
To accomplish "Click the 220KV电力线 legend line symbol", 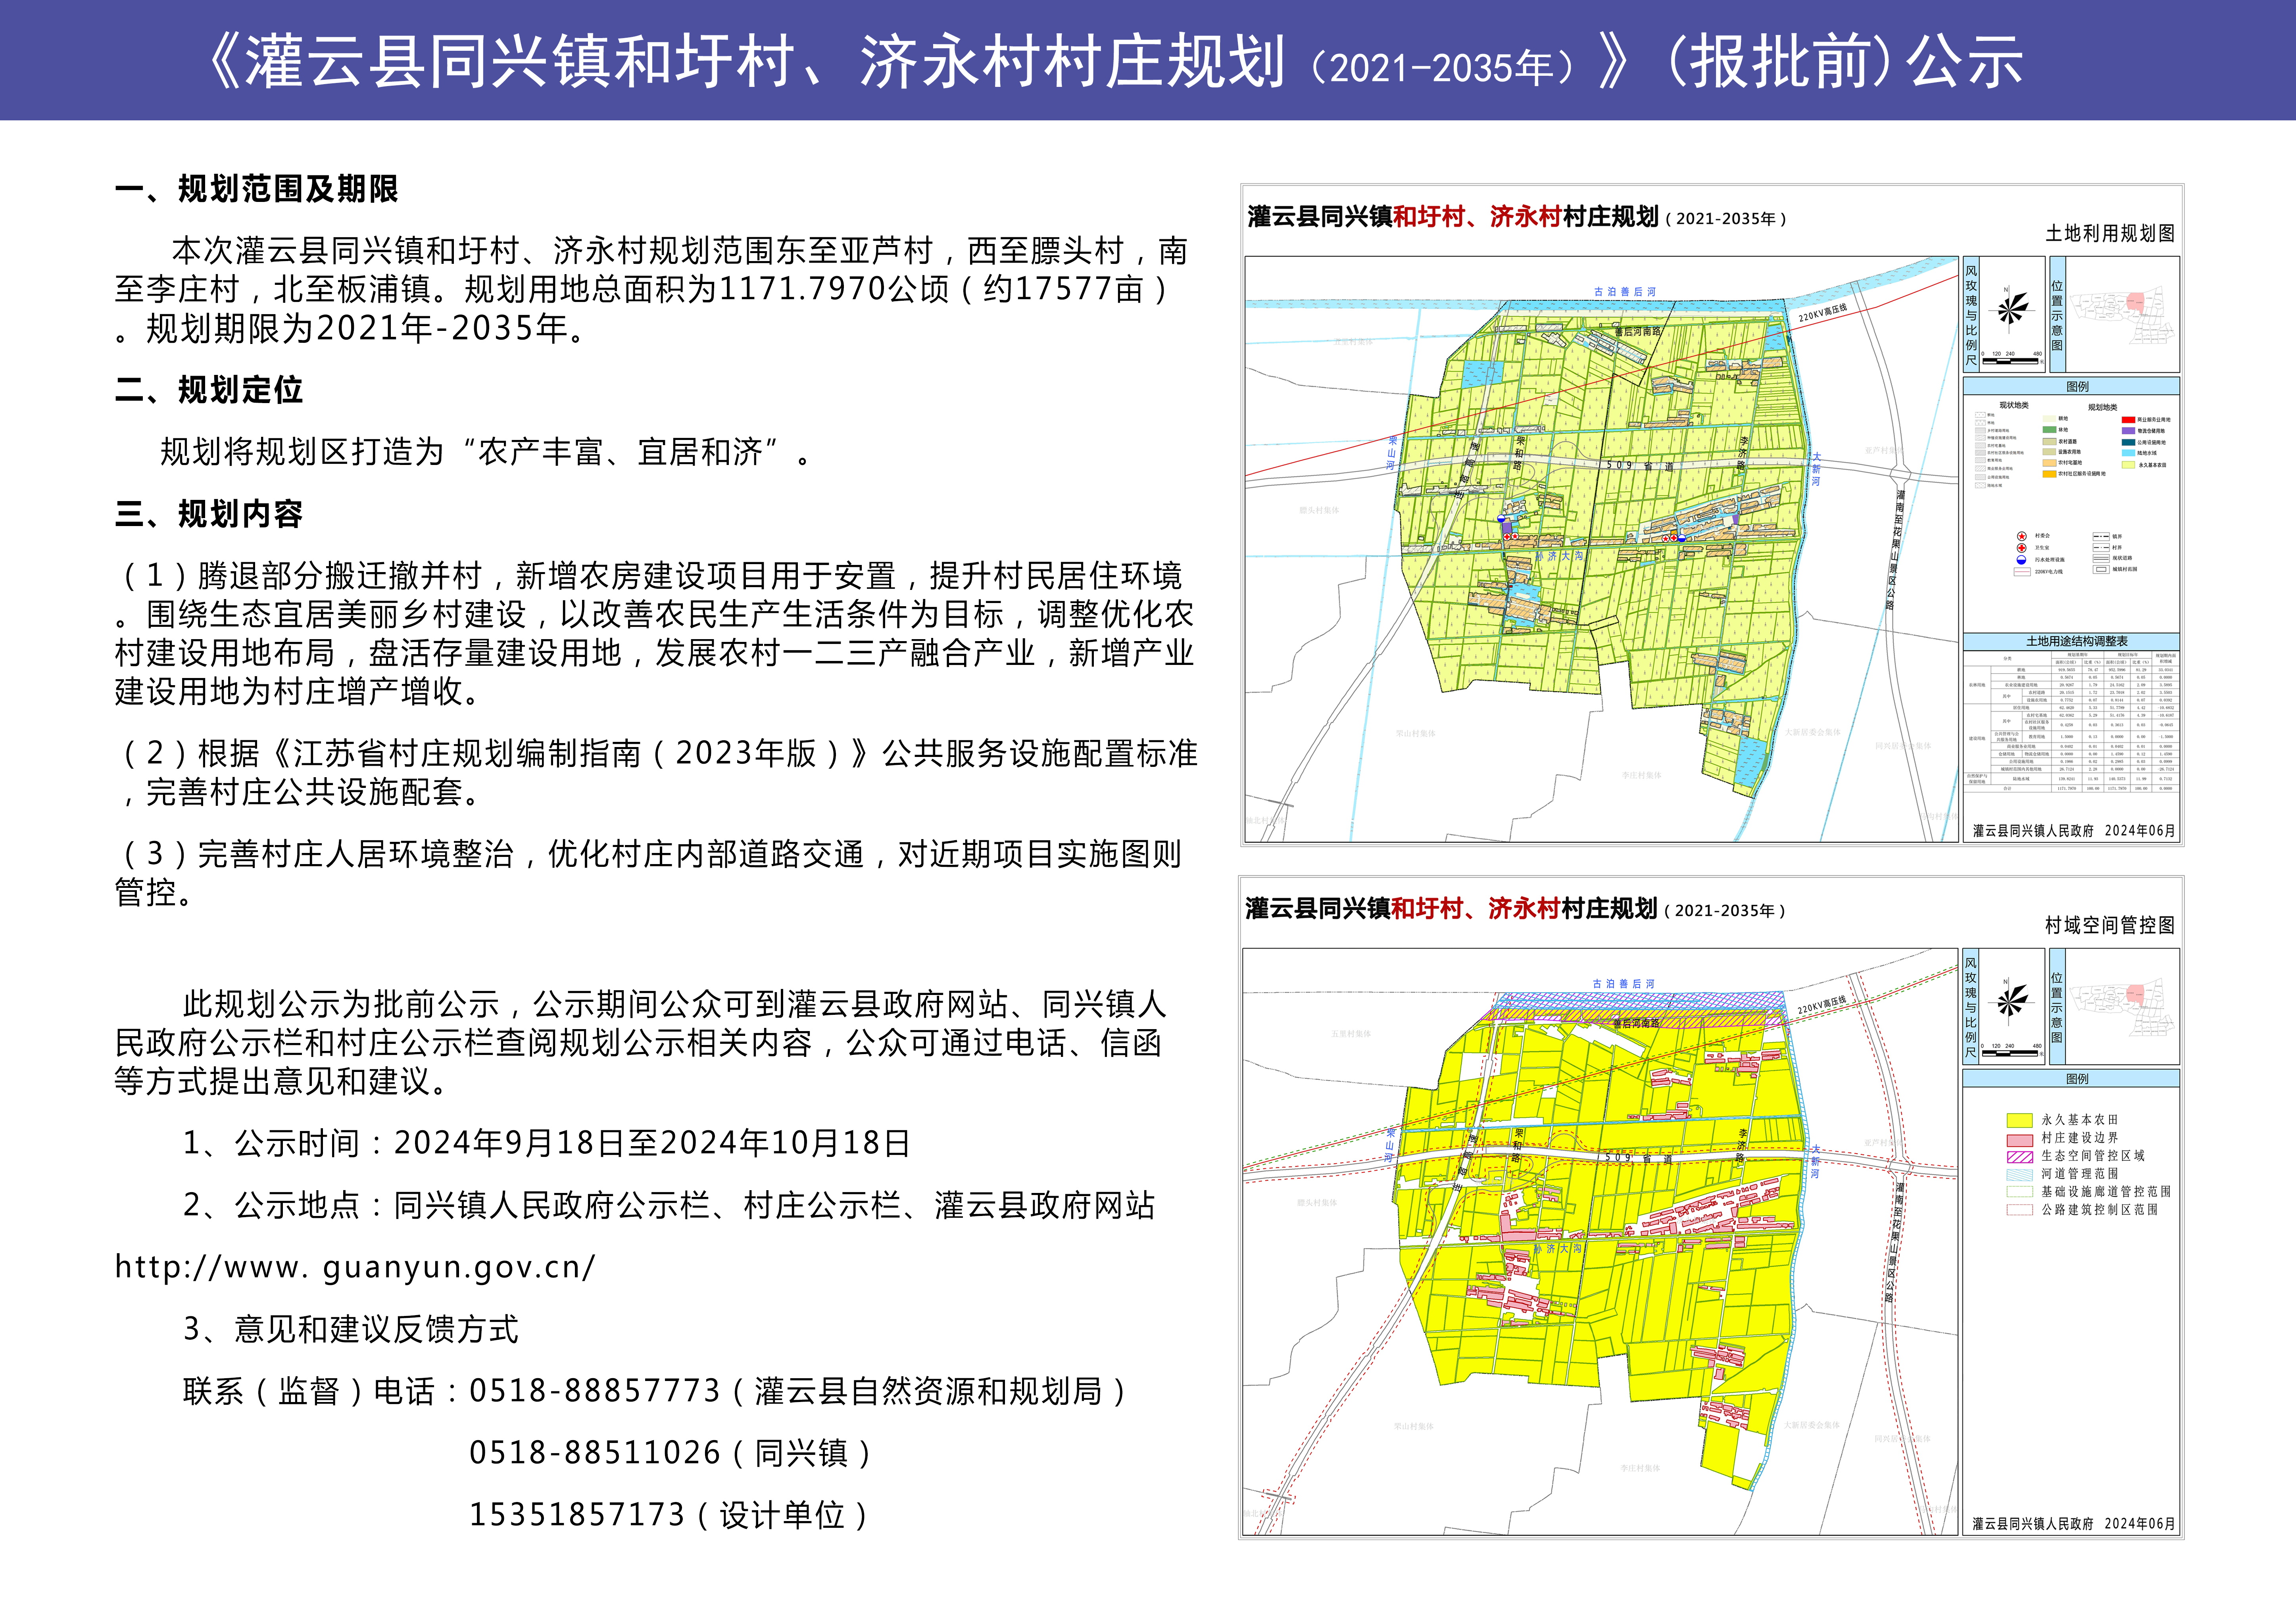I will tap(2022, 572).
